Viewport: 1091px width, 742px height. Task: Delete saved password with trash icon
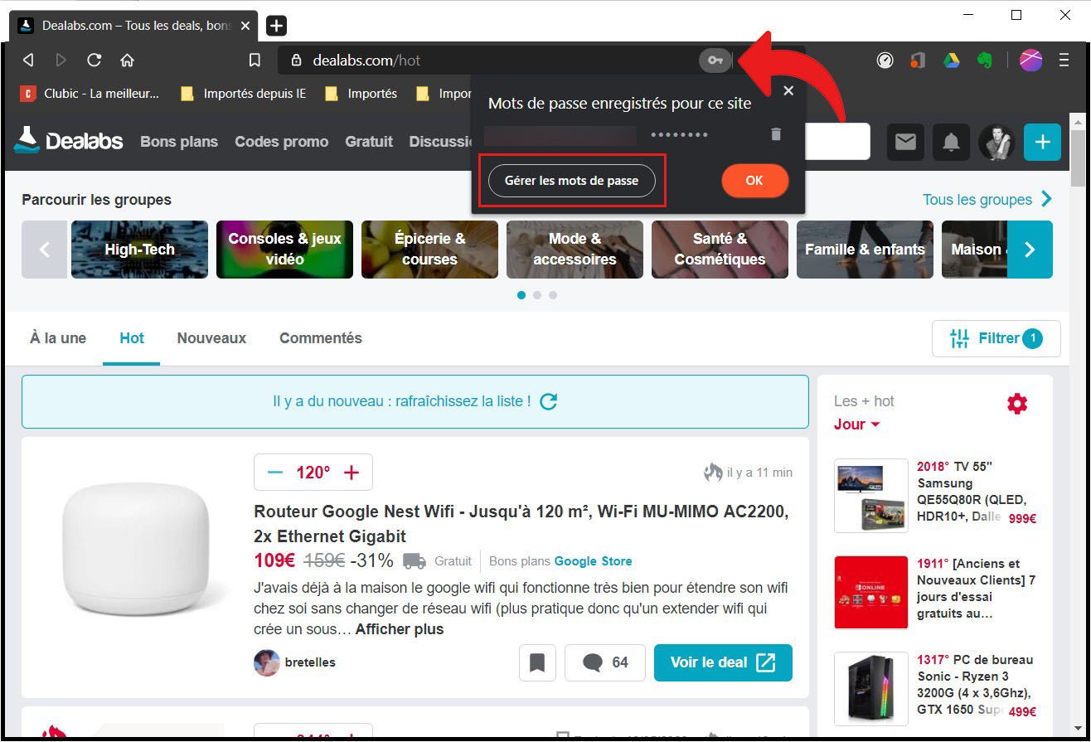(x=776, y=133)
